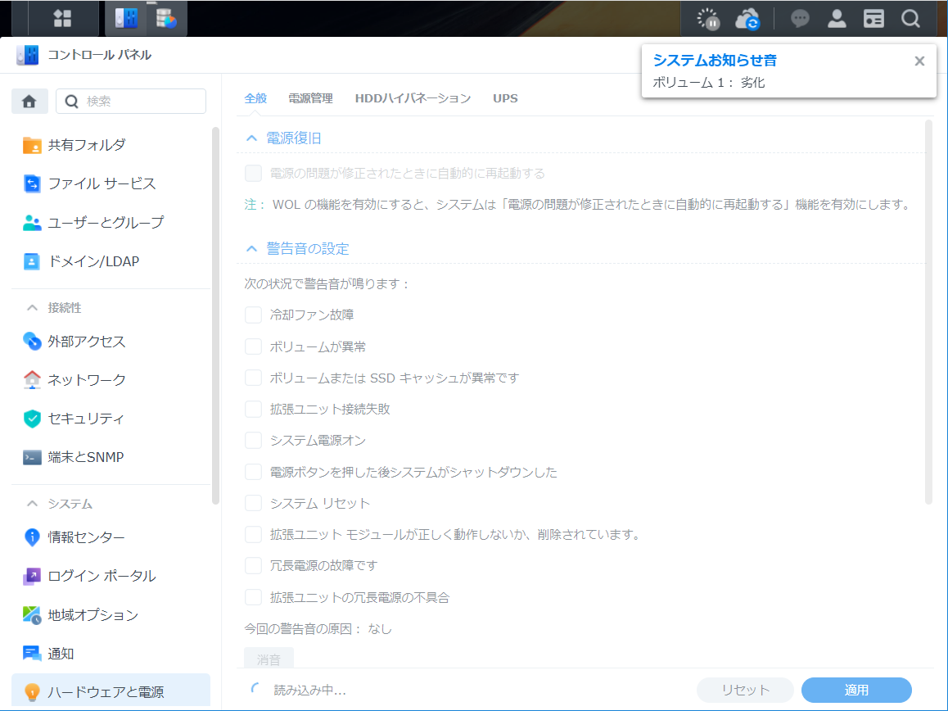Select ハードウェアと電源 in the sidebar
Viewport: 948px width, 711px height.
[112, 691]
